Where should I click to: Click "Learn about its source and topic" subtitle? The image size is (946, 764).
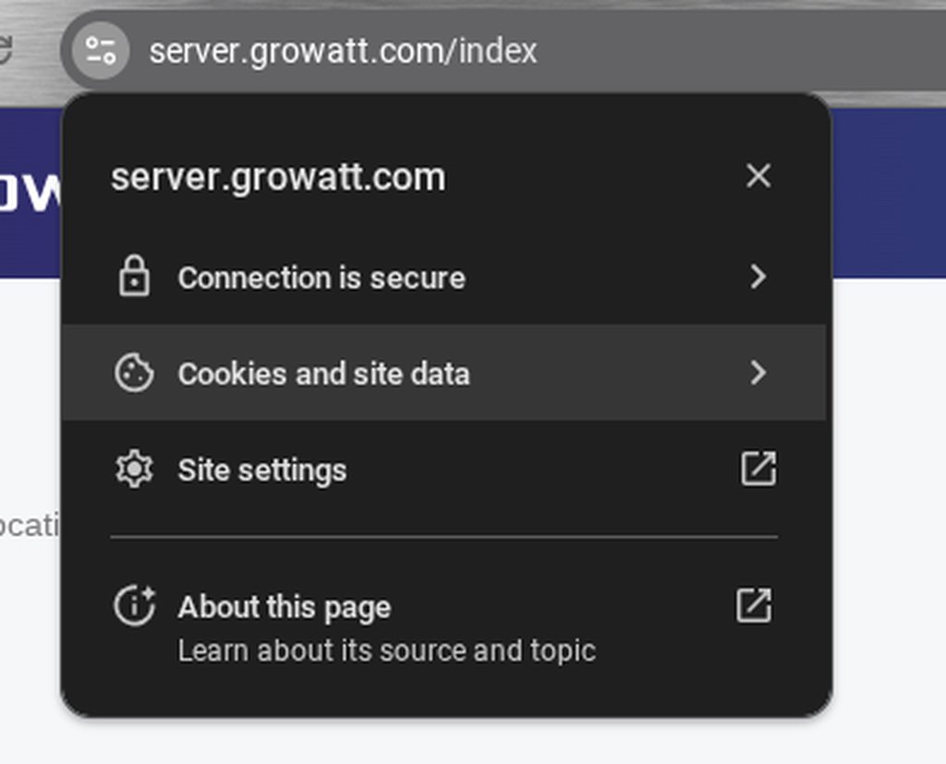click(386, 650)
